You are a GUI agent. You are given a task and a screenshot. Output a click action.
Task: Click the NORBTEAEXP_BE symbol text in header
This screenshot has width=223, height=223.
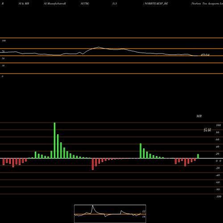pos(156,4)
